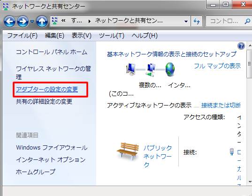The image size is (252, 196).
Task: Open the recent pages dropdown arrow
Action: [x=32, y=21]
